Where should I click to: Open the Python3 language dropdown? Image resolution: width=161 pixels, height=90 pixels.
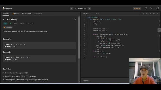tap(87, 14)
